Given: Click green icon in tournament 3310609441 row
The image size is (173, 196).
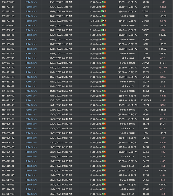Looking at the screenshot, I should point(103,133).
